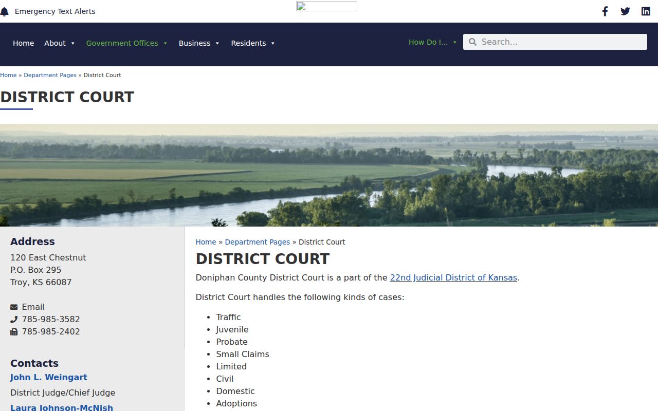The image size is (658, 411).
Task: Click the 'Troy, KS 66087' address line
Action: pos(41,282)
